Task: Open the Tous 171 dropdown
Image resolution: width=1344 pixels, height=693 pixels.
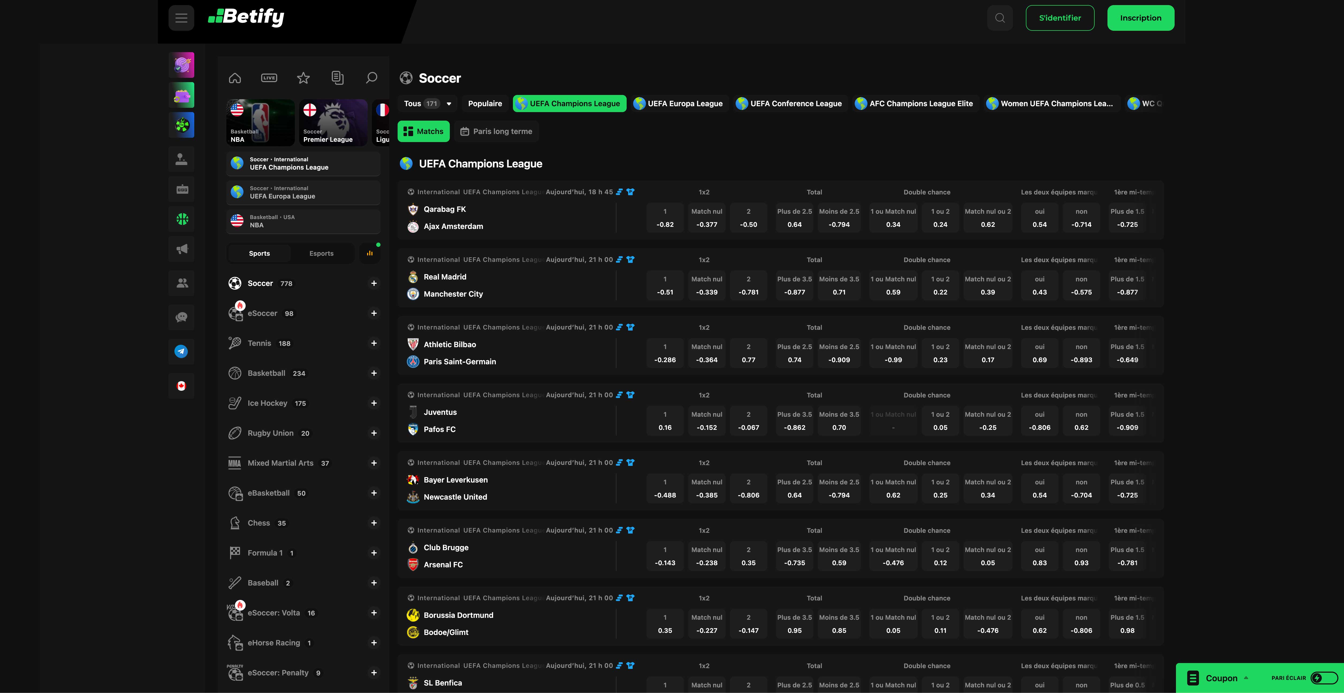Action: 427,103
